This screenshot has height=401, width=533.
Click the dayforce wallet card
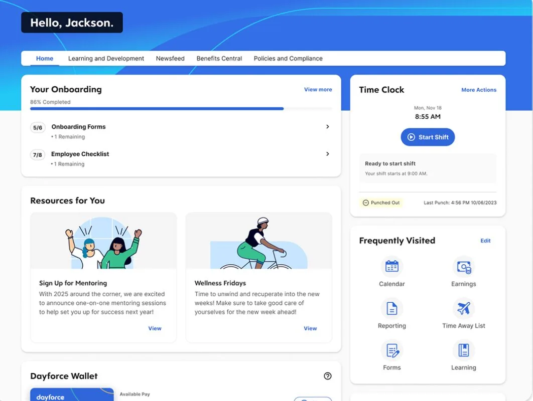tap(72, 394)
